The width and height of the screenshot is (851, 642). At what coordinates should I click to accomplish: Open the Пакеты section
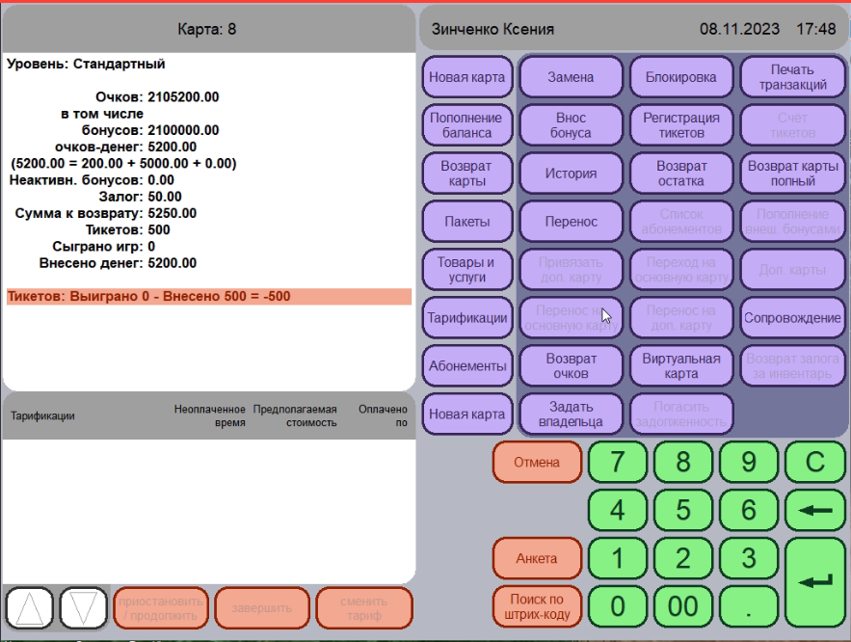pos(467,222)
